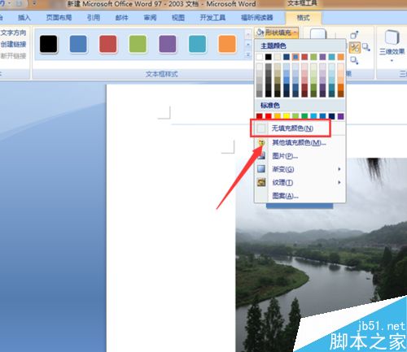Click the style gallery previous-row arrow
Screen dimensions: 407x352
(247, 34)
